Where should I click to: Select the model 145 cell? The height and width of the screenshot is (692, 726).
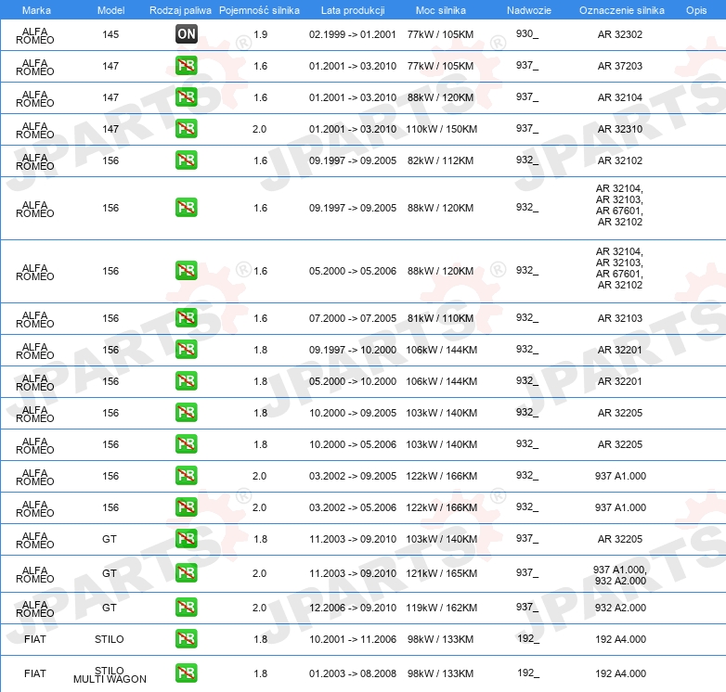110,34
